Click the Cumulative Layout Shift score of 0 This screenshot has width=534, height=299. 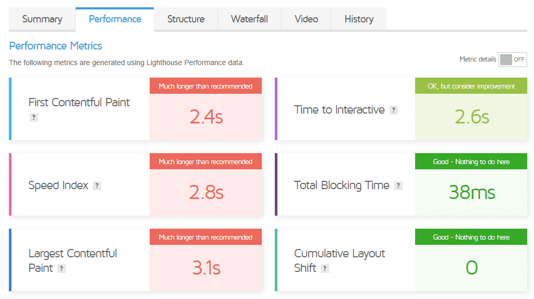pos(471,268)
